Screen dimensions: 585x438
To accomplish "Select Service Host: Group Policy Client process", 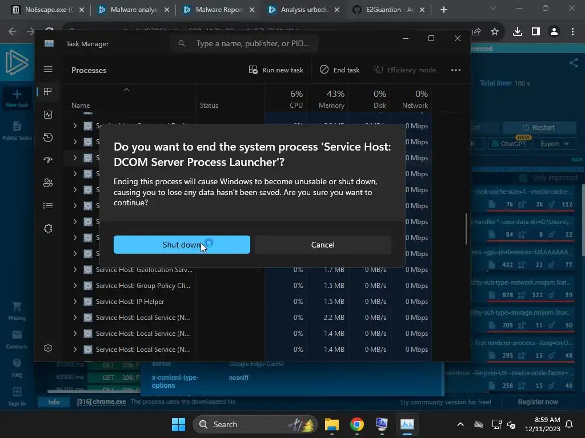I will 143,285.
